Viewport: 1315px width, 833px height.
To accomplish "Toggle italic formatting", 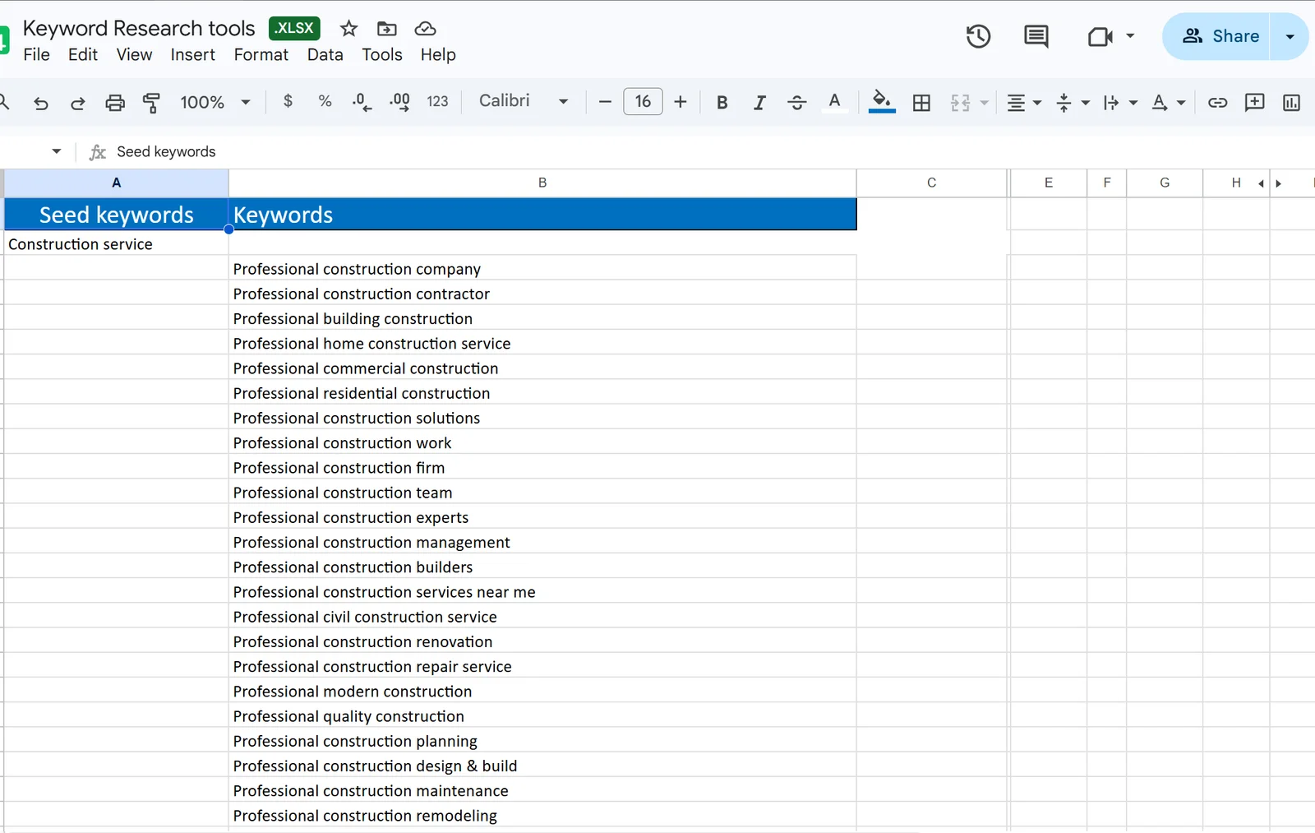I will pos(759,102).
